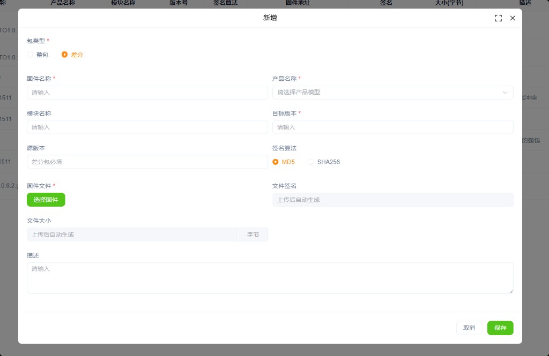Click the 固件文件 field label
This screenshot has height=356, width=549.
(39, 186)
